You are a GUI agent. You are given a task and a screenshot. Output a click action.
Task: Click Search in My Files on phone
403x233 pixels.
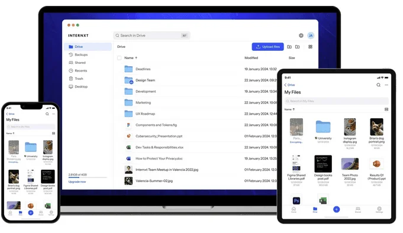tap(31, 127)
